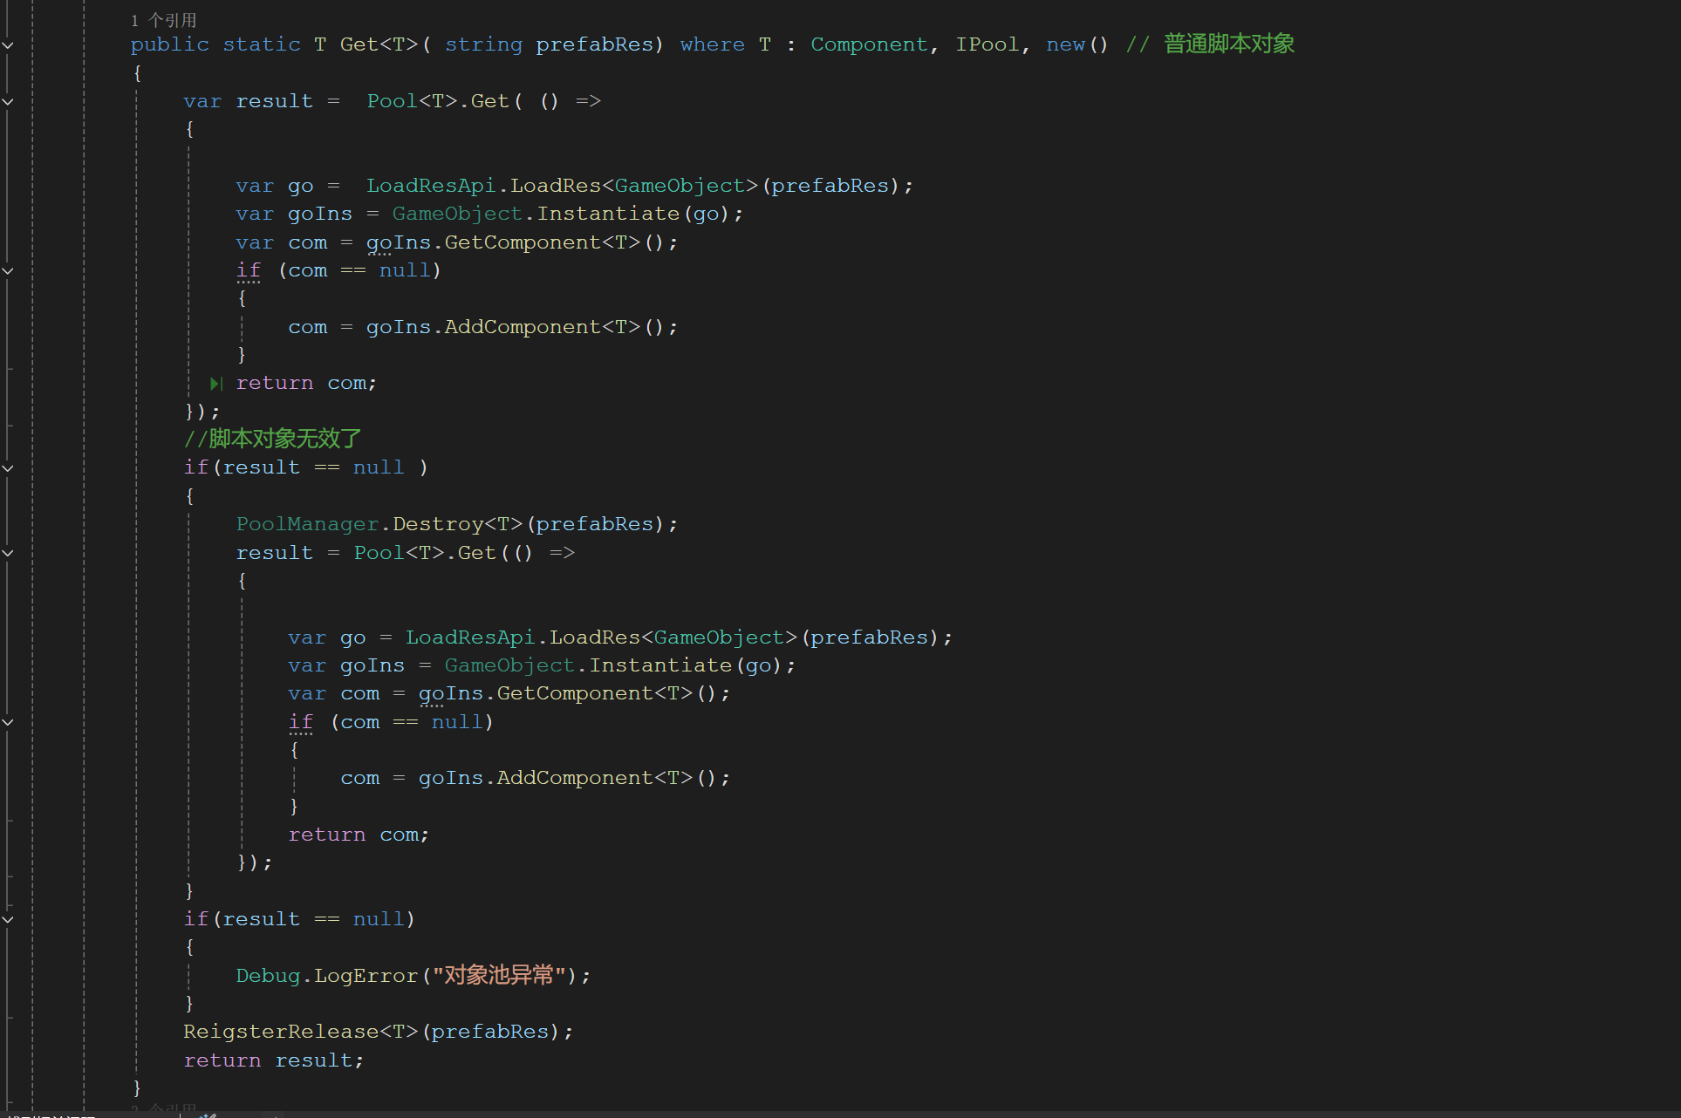Screen dimensions: 1681x1118
Task: Fold the 'result = Pool<T>.Get(()' lambda inside the if
Action: [x=8, y=553]
